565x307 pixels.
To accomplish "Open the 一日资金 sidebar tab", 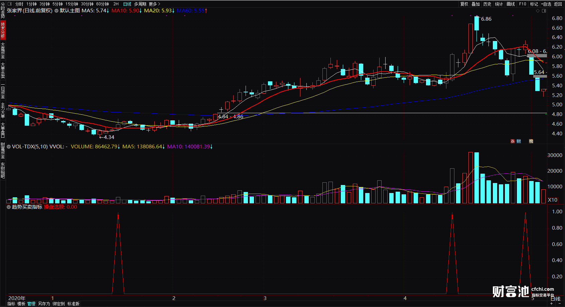I will point(3,90).
